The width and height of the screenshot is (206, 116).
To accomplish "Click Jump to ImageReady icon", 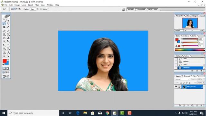I will coord(4,76).
